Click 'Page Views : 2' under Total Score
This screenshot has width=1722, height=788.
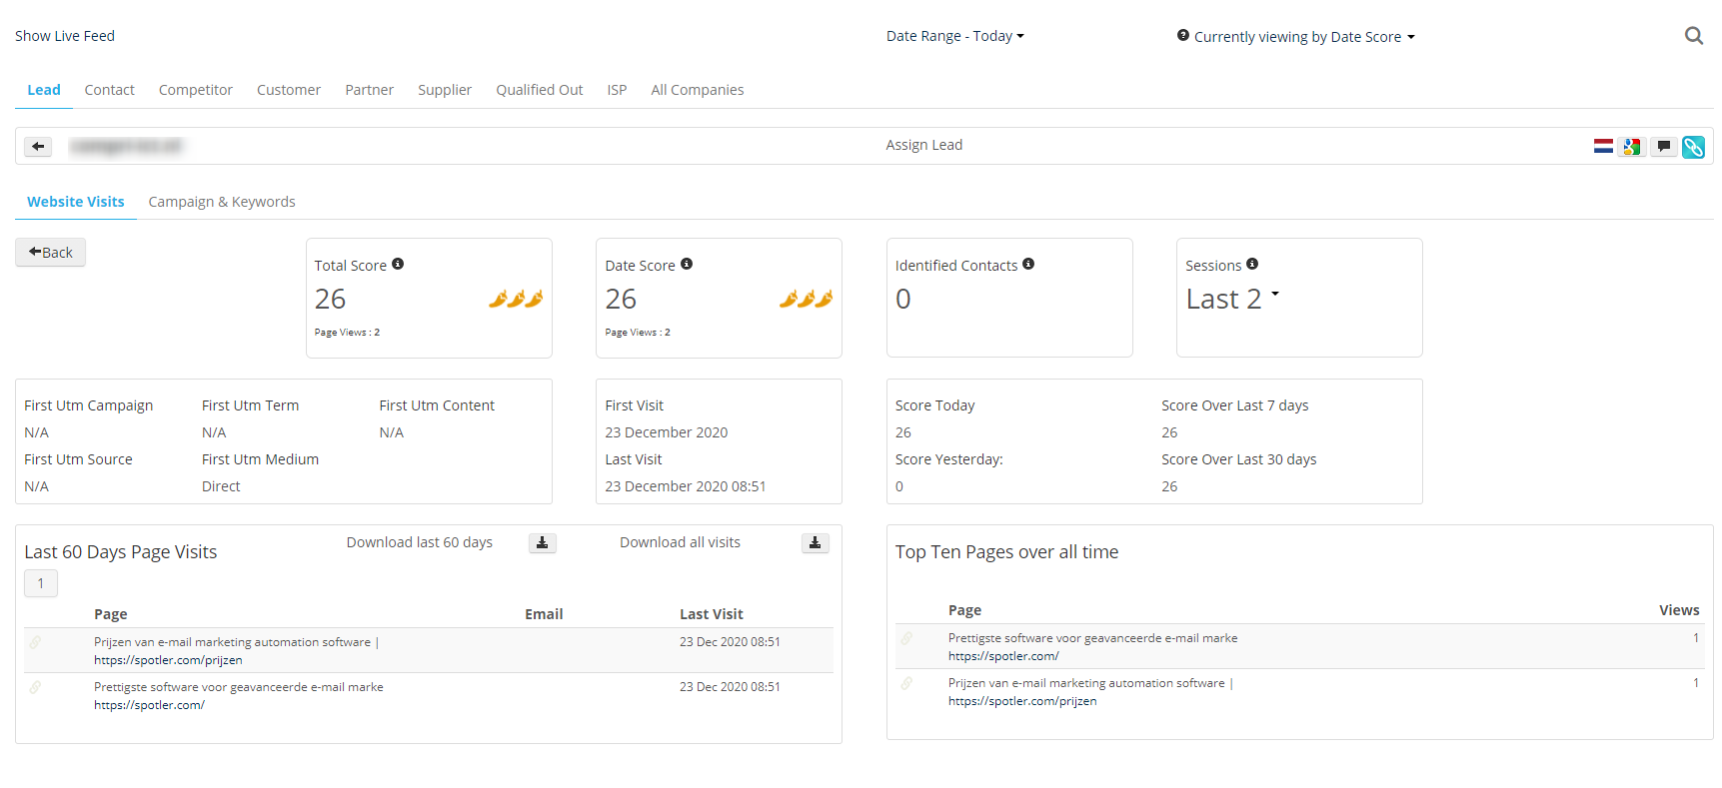click(347, 333)
